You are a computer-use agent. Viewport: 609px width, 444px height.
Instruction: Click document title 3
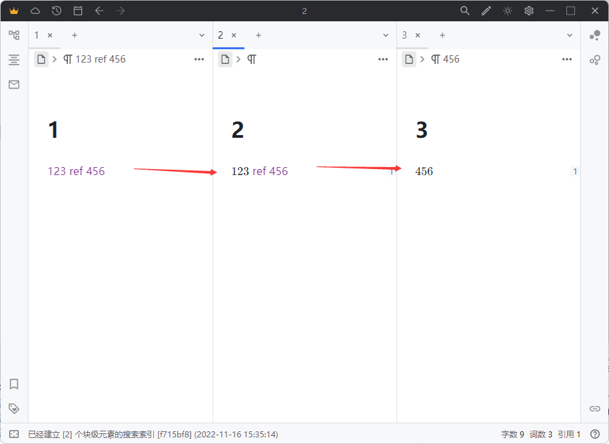pos(422,130)
